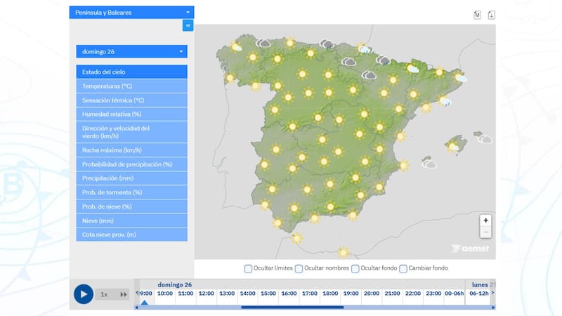
Task: Jump to 13:00 on the timeline
Action: pyautogui.click(x=227, y=294)
